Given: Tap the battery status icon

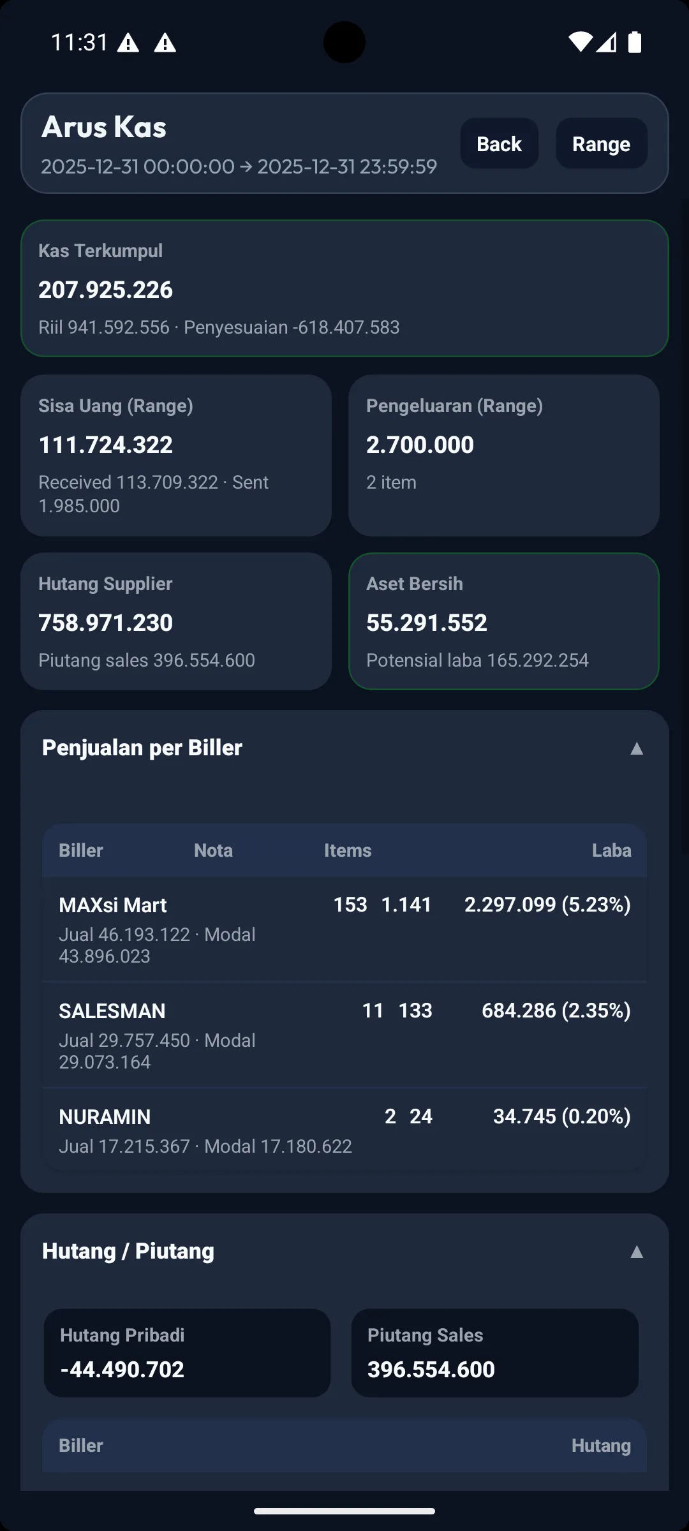Looking at the screenshot, I should click(634, 42).
